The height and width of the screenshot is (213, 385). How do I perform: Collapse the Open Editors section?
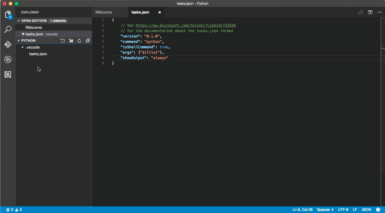[19, 21]
